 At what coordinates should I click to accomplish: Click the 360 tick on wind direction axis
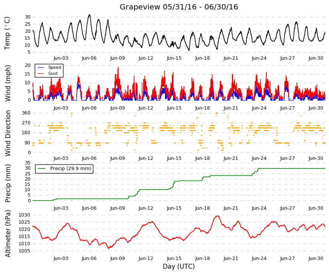click(x=26, y=113)
